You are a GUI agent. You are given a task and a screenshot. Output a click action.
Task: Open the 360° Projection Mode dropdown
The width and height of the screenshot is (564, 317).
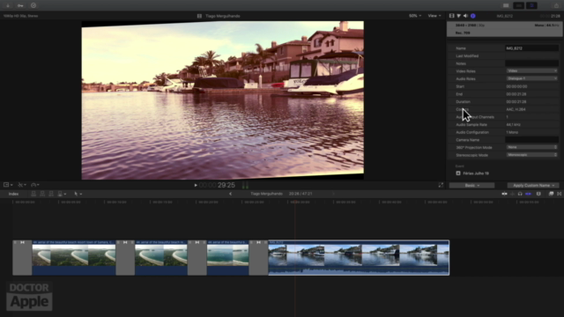(x=532, y=147)
